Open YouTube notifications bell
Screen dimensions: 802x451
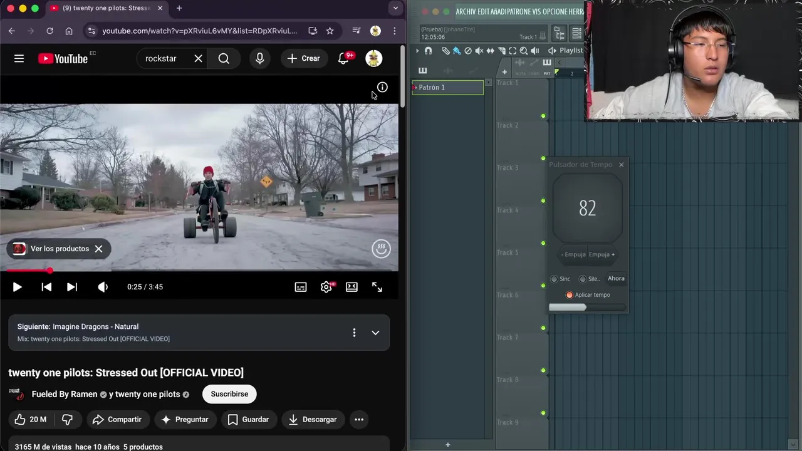click(x=343, y=58)
